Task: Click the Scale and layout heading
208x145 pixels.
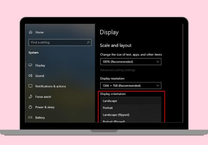Action: click(115, 46)
